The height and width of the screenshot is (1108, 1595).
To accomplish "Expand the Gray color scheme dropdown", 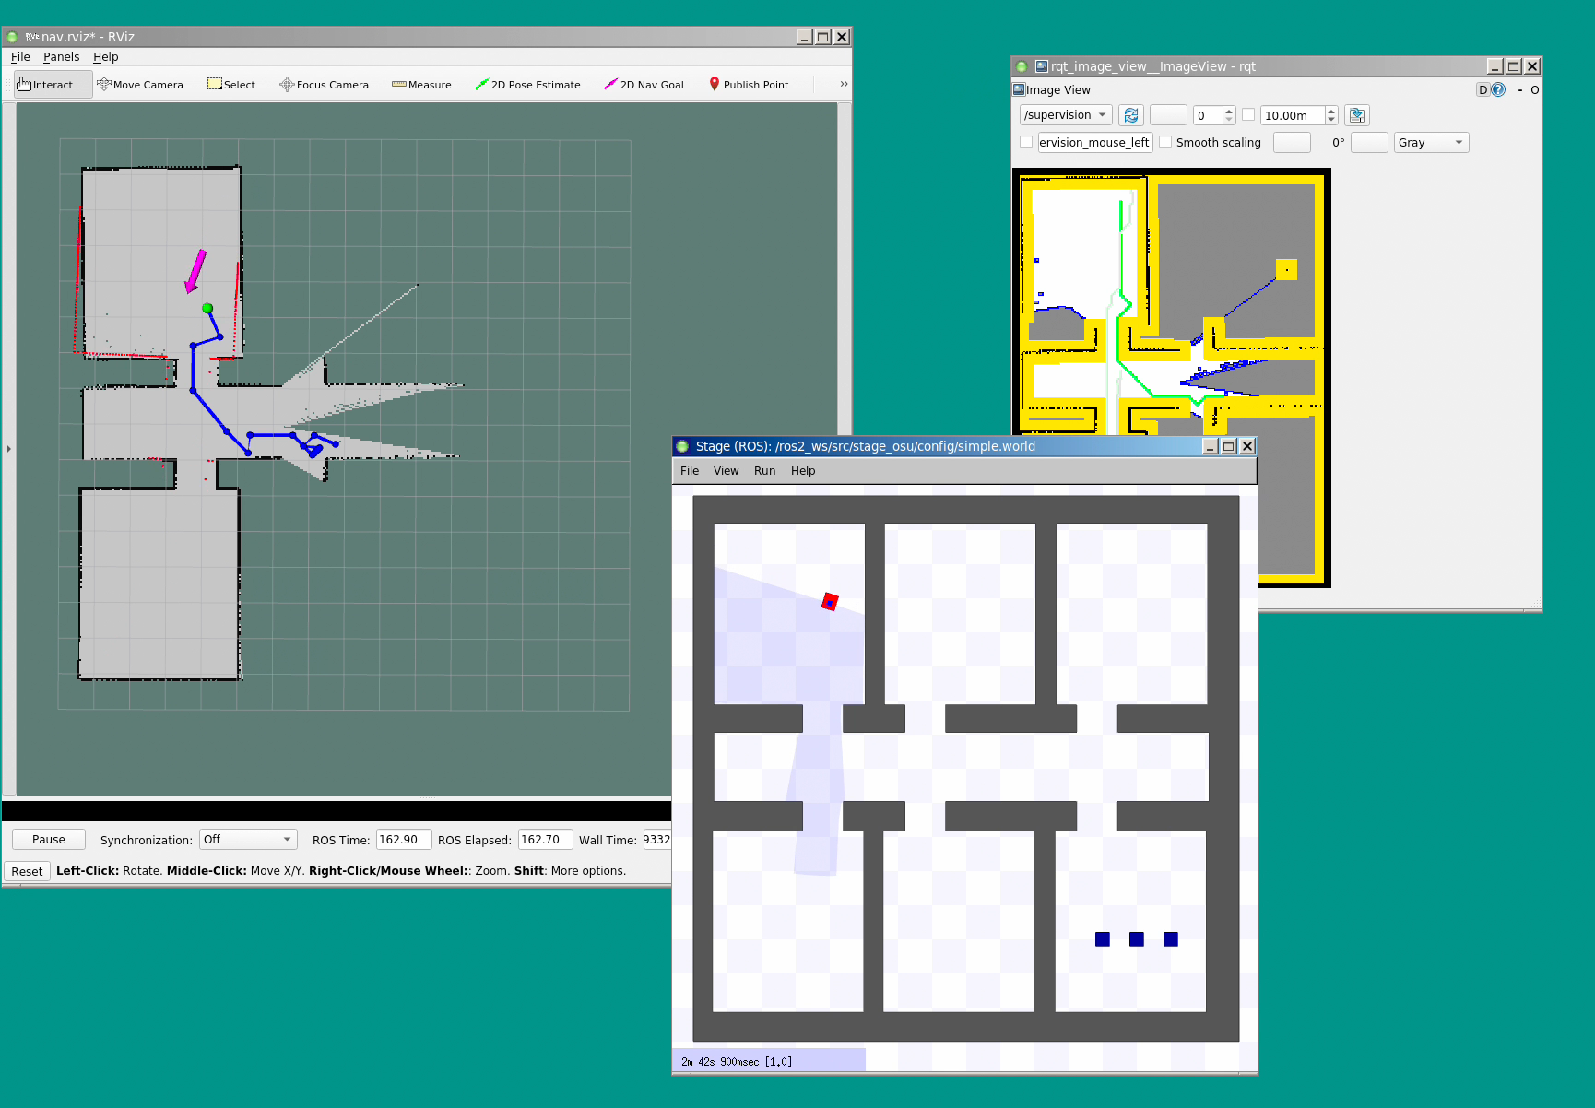I will click(x=1430, y=143).
